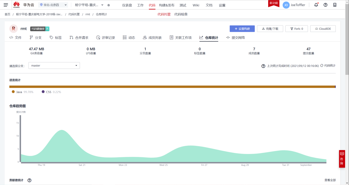
Task: Click the 代码统计 refresh icon
Action: [322, 66]
